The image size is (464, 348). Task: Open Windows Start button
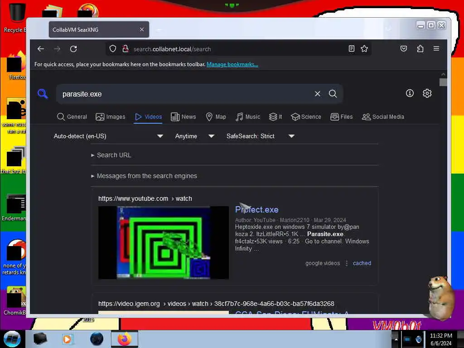(x=12, y=339)
